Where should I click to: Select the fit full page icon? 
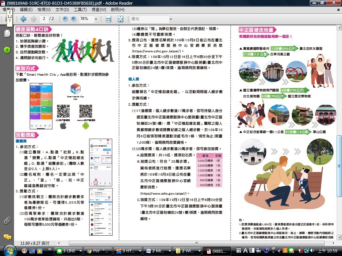pyautogui.click(x=120, y=19)
